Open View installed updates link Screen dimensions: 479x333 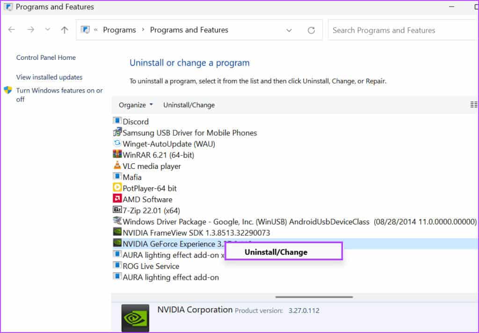pyautogui.click(x=49, y=77)
